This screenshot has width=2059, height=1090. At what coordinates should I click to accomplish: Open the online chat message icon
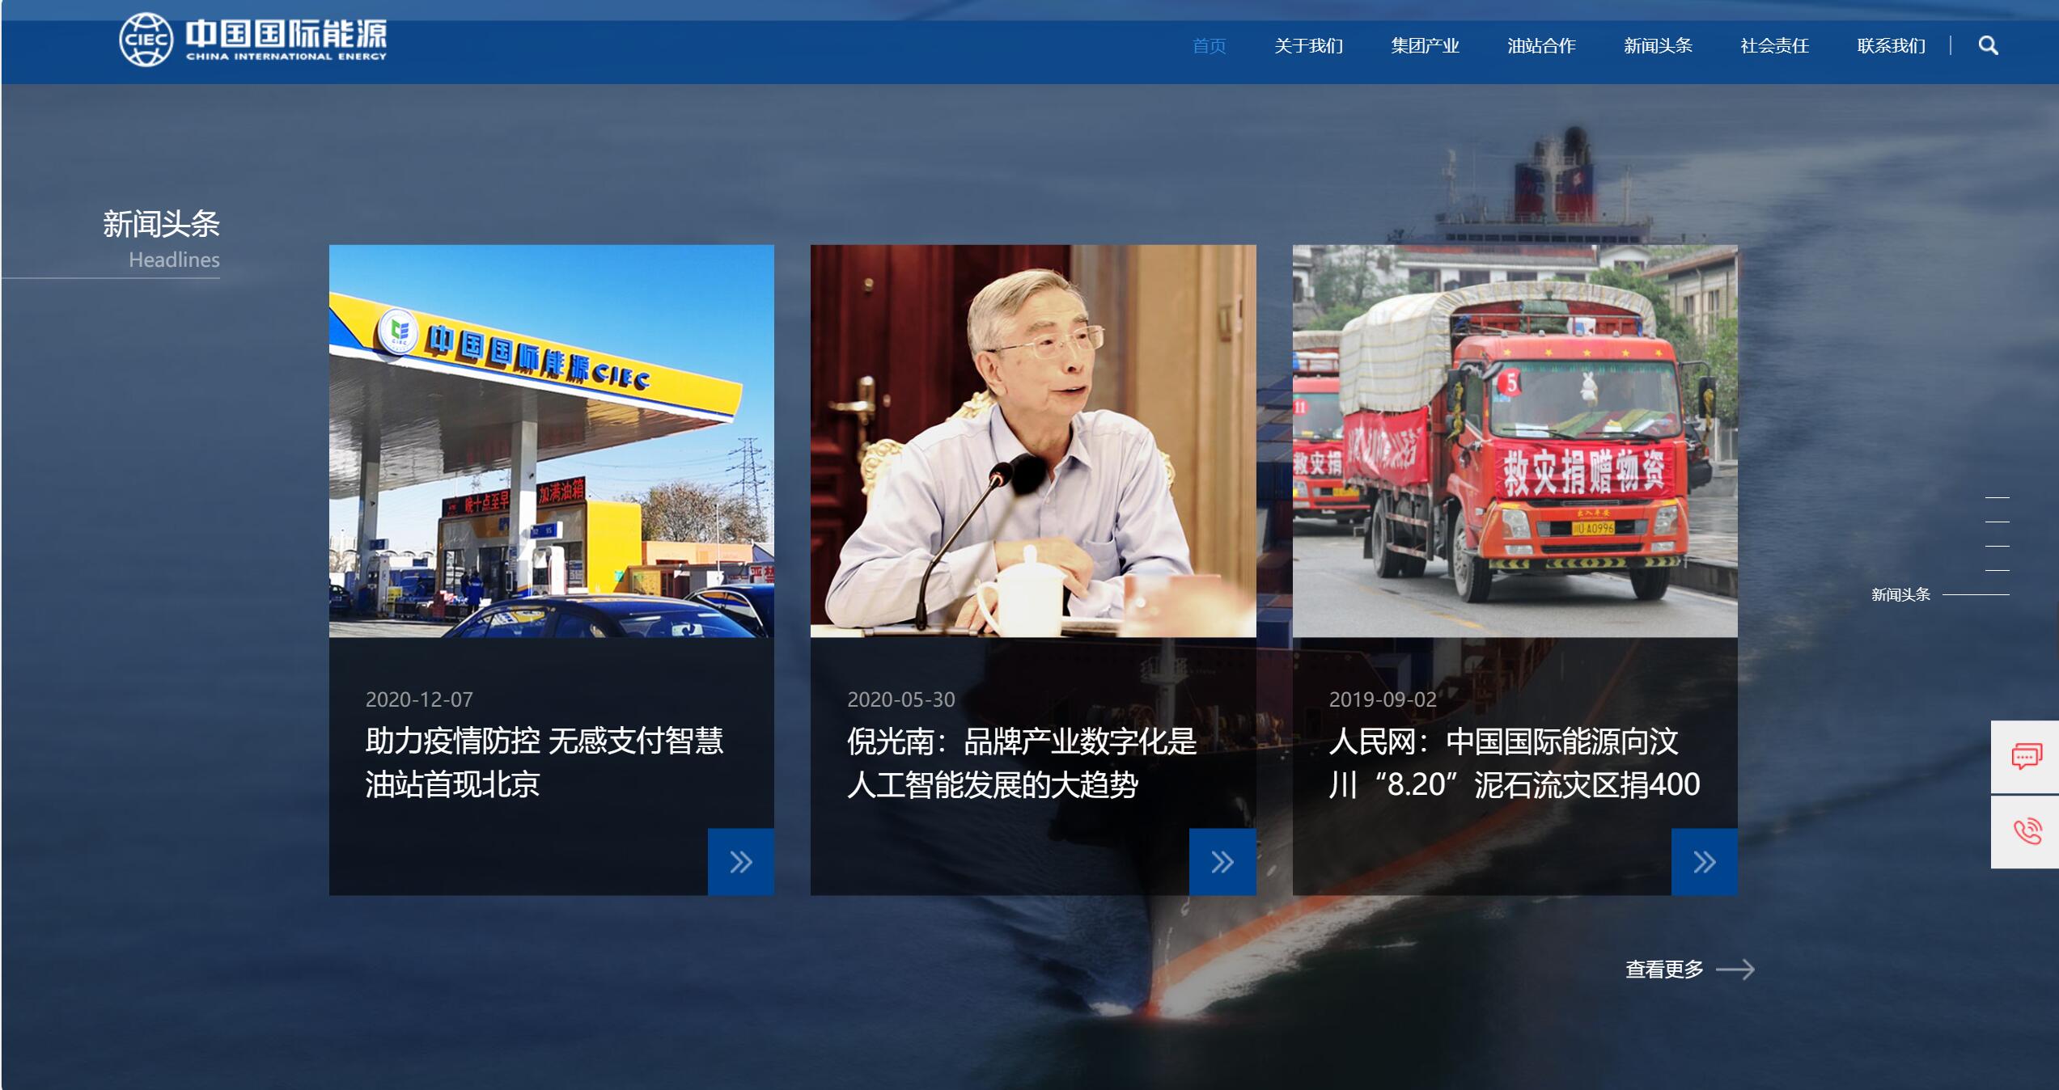(2026, 757)
